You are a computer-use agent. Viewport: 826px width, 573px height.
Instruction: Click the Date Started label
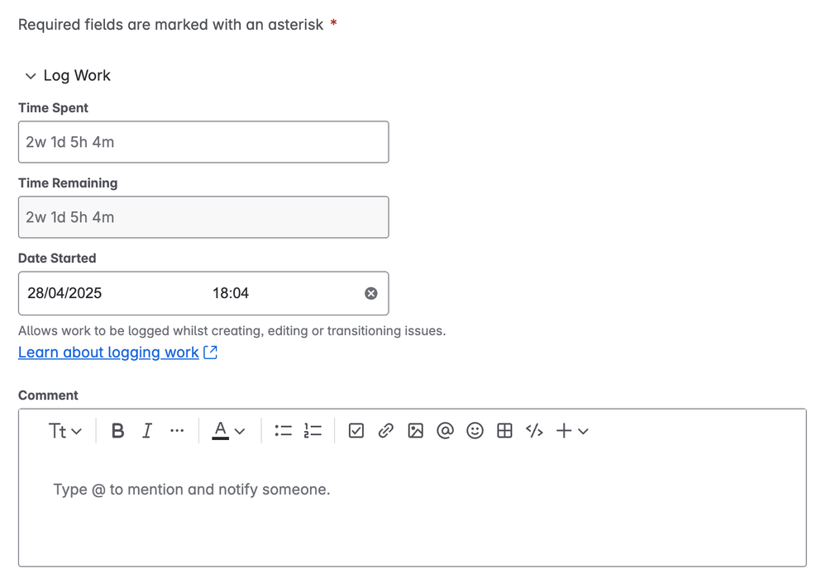pos(57,258)
